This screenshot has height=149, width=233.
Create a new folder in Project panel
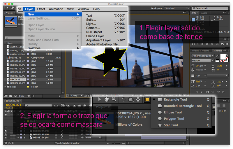pos(11,96)
